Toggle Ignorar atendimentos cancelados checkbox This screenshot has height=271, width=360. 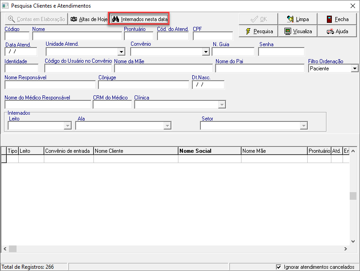coord(279,267)
